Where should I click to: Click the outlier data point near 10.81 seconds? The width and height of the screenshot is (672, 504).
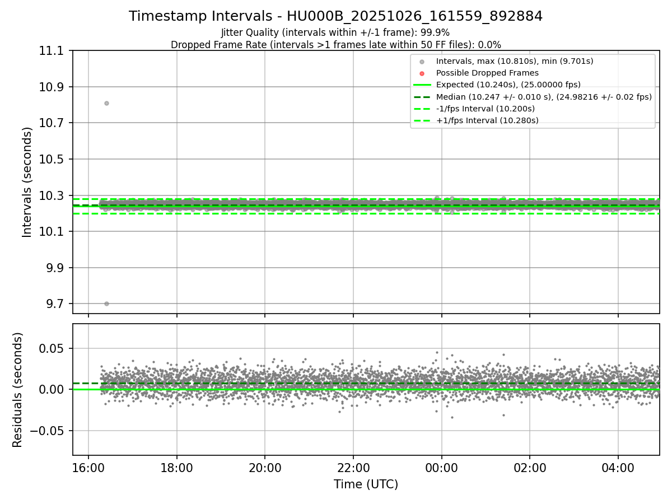click(106, 103)
